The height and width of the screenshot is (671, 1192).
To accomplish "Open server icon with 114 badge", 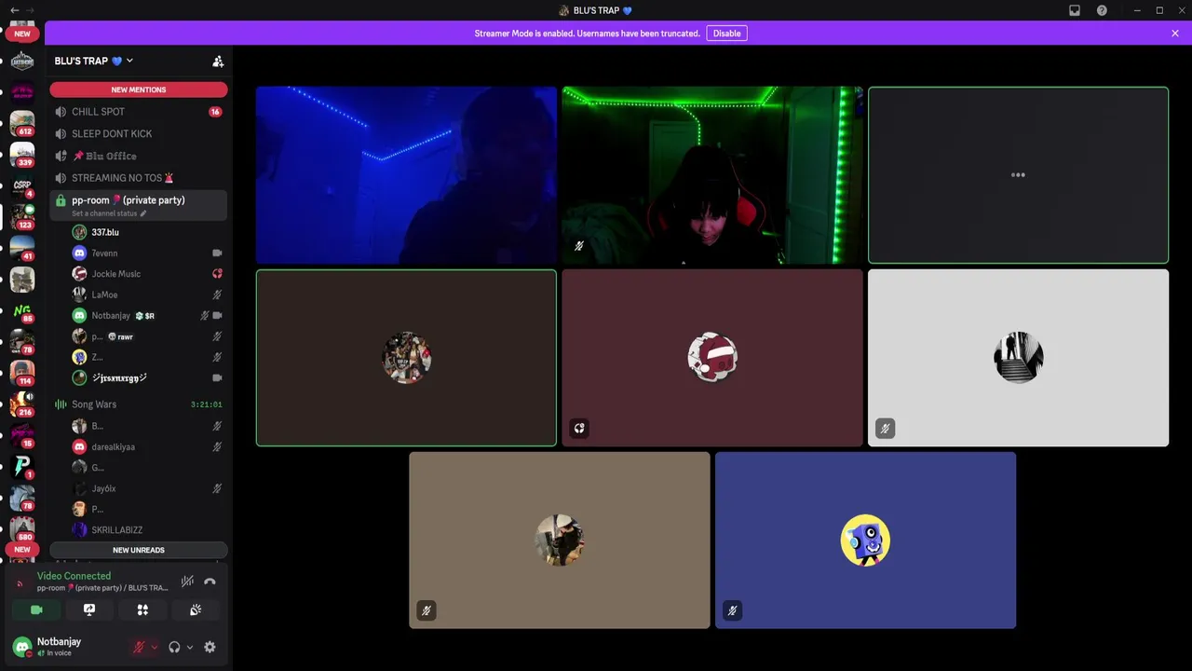I will click(x=22, y=373).
